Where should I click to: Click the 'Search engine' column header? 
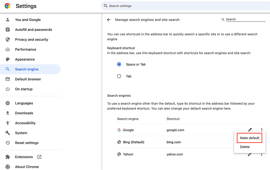tap(128, 119)
